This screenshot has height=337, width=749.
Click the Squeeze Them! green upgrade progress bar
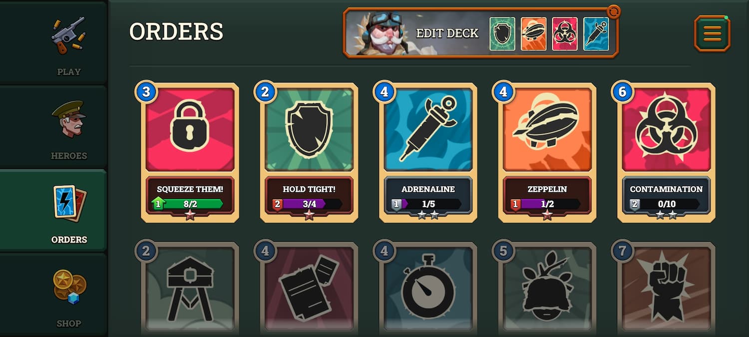187,204
